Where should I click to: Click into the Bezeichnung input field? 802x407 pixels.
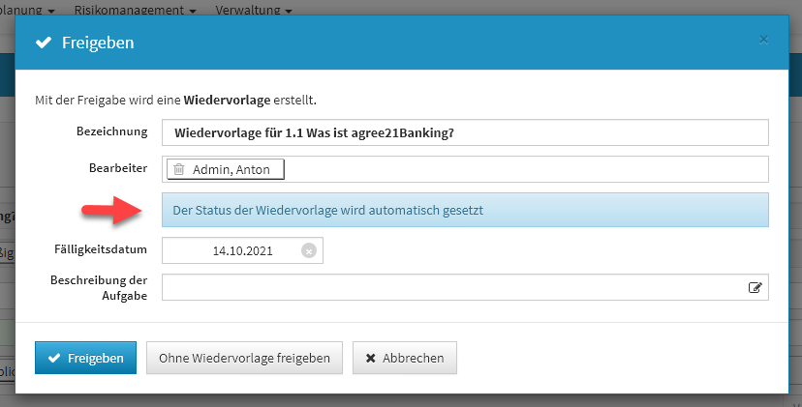(x=465, y=132)
